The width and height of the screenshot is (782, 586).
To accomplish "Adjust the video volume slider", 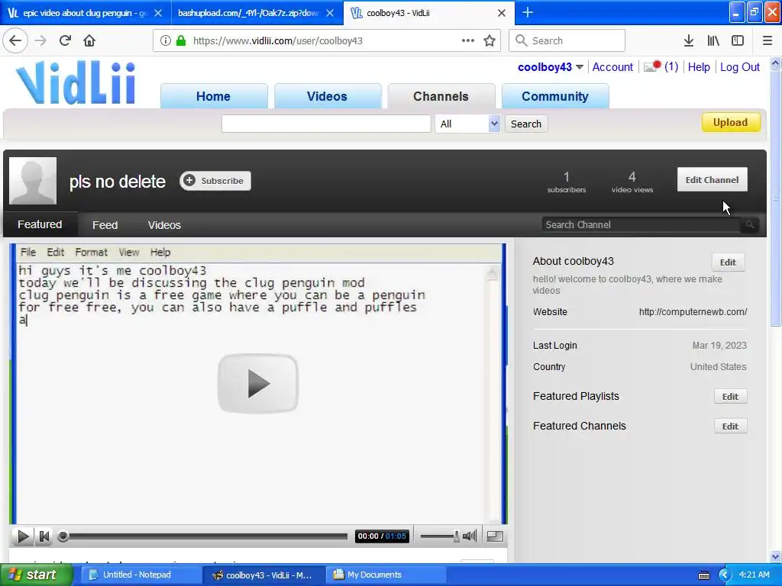I will coord(440,536).
